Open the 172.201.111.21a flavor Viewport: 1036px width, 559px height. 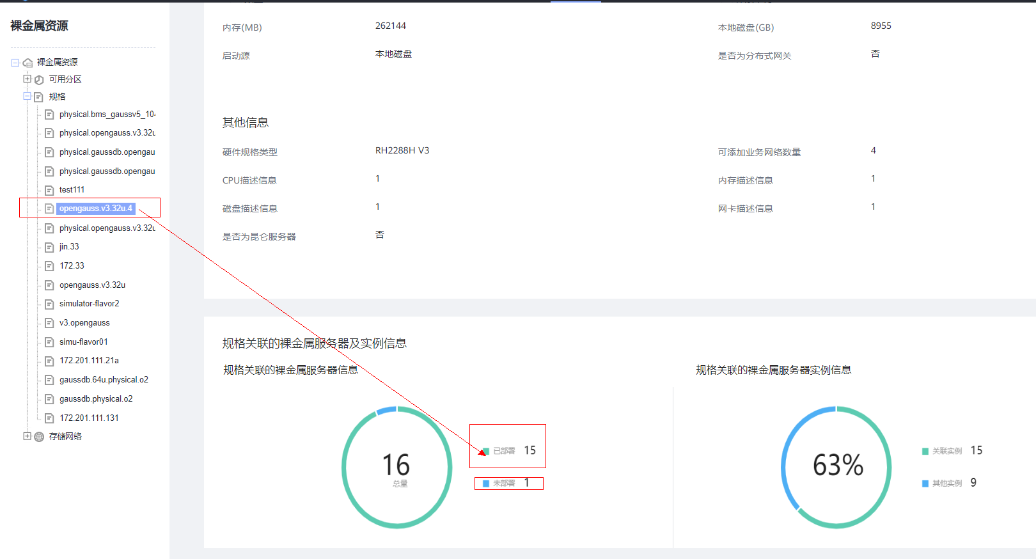(x=90, y=361)
